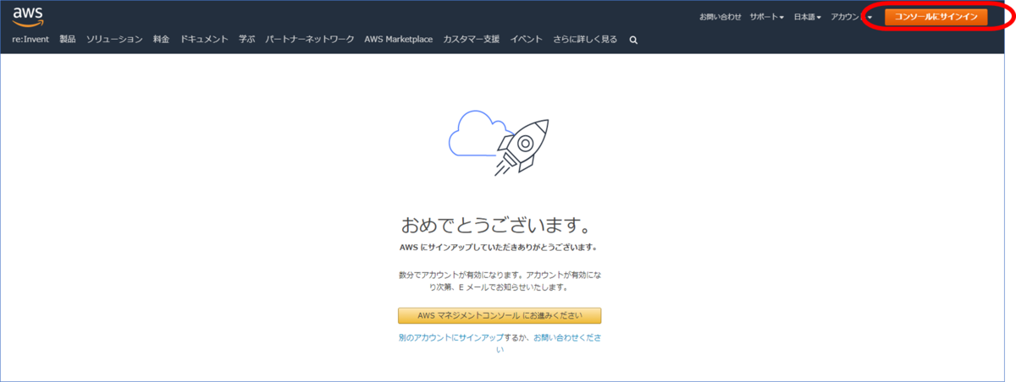The width and height of the screenshot is (1016, 382).
Task: Select さらに詳しく見る in navigation
Action: pyautogui.click(x=585, y=39)
